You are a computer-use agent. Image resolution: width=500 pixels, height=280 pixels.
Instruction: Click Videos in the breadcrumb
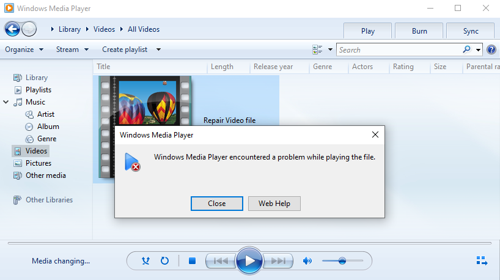click(x=104, y=29)
